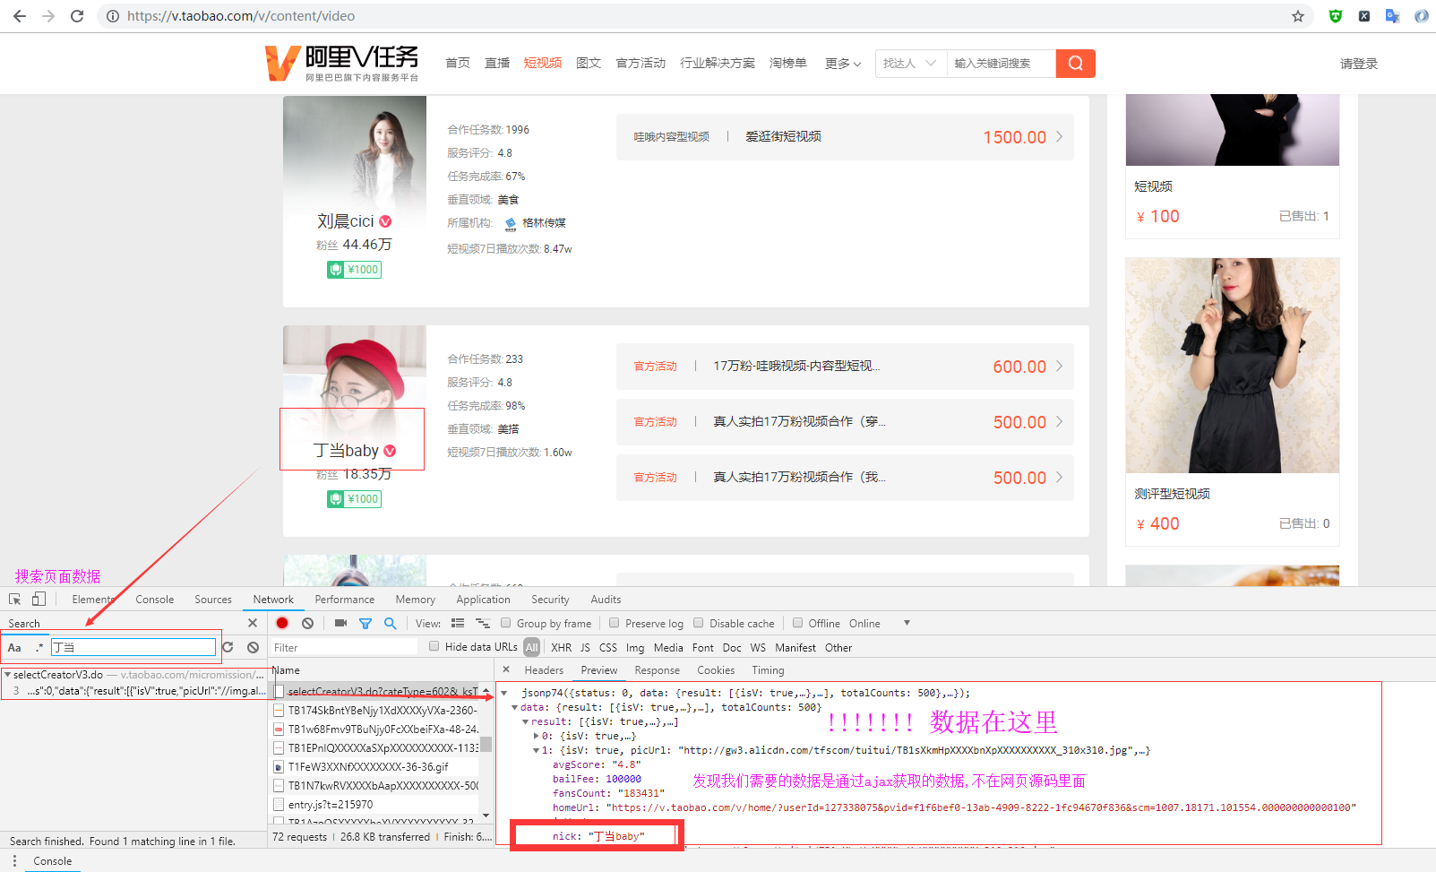
Task: Clear the DevTools search results
Action: pyautogui.click(x=253, y=647)
